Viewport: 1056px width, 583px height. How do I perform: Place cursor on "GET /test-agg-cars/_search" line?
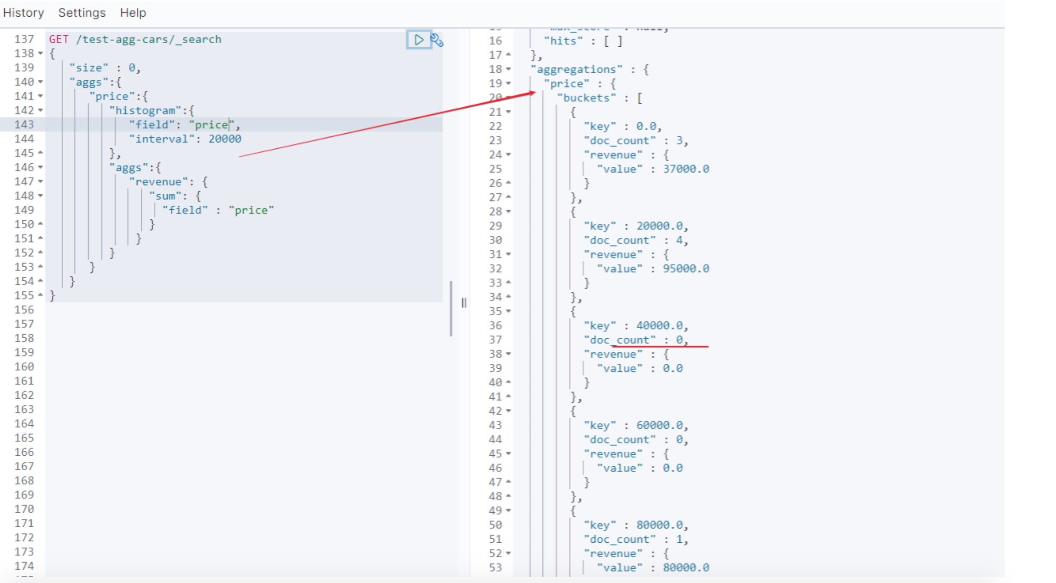[x=135, y=39]
